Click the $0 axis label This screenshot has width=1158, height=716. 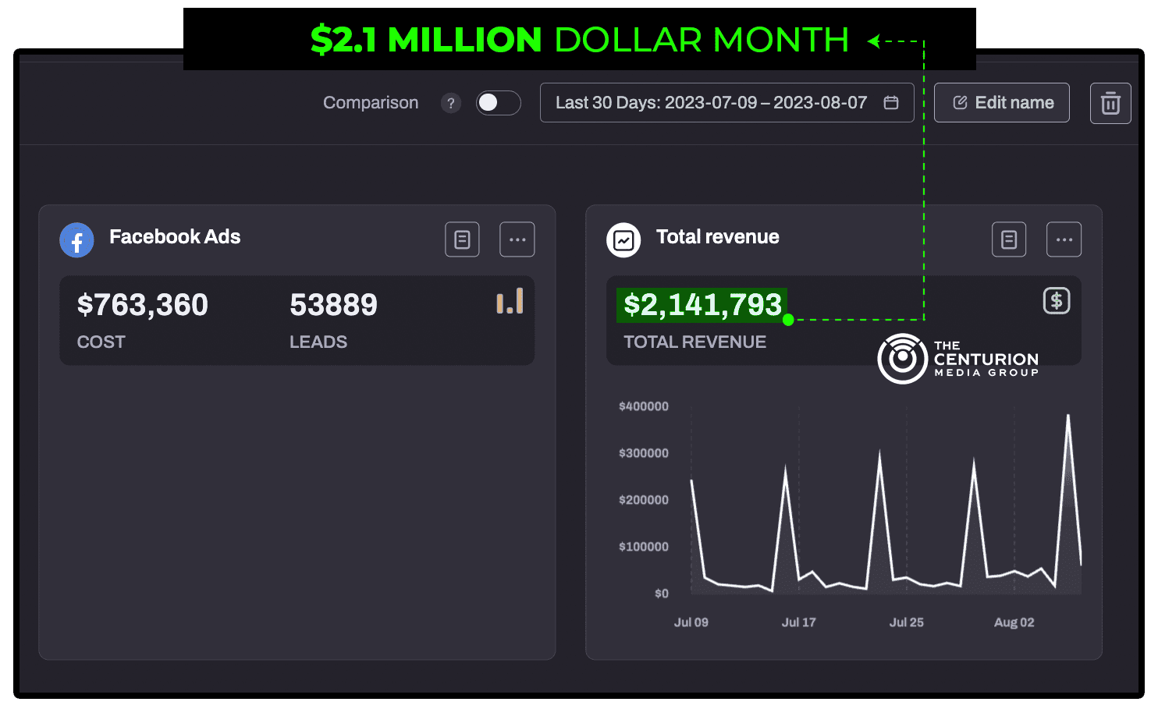click(x=662, y=594)
